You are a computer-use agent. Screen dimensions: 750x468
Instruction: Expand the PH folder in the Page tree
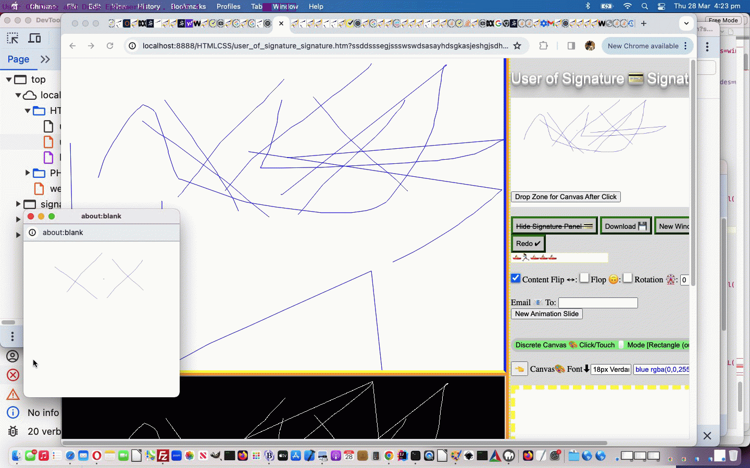(27, 173)
